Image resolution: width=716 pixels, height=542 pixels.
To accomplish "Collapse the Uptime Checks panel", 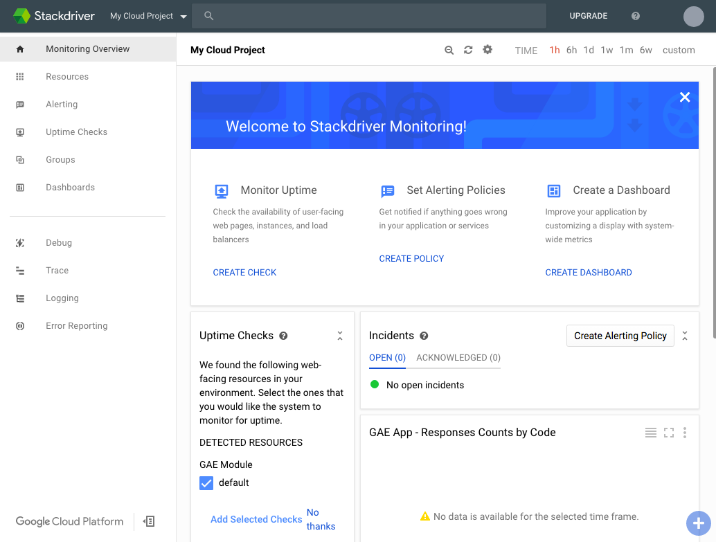I will (340, 336).
